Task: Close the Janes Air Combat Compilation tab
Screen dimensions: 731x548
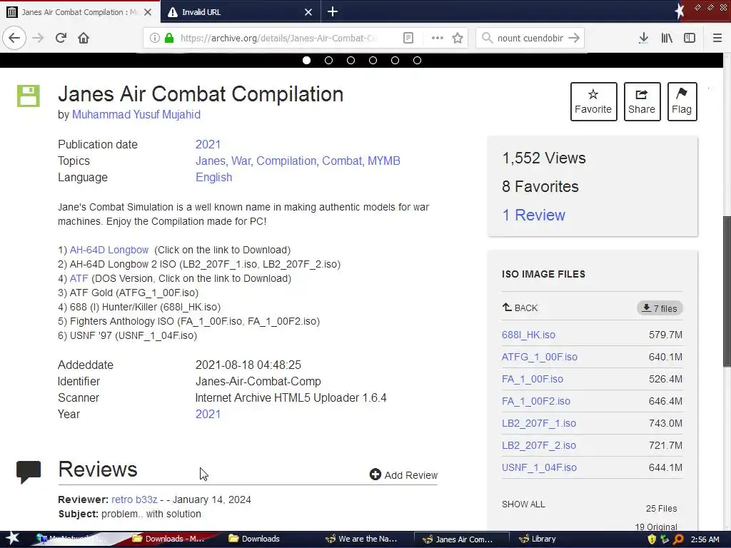Action: pos(147,12)
